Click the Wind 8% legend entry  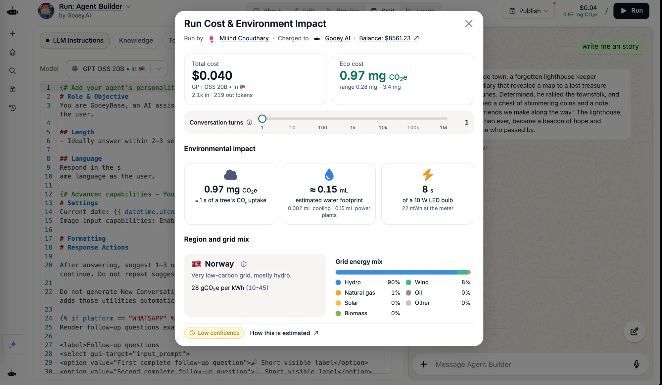click(x=438, y=282)
